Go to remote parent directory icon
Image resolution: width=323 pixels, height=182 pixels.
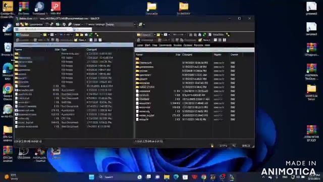coord(191,35)
